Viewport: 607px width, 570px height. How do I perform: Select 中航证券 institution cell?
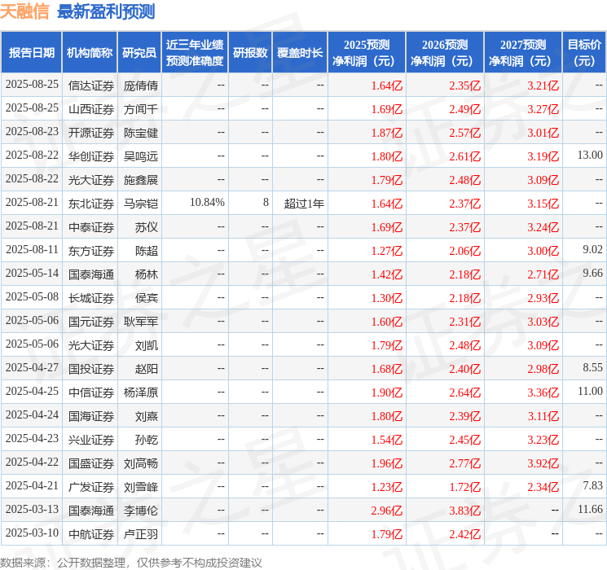click(91, 534)
